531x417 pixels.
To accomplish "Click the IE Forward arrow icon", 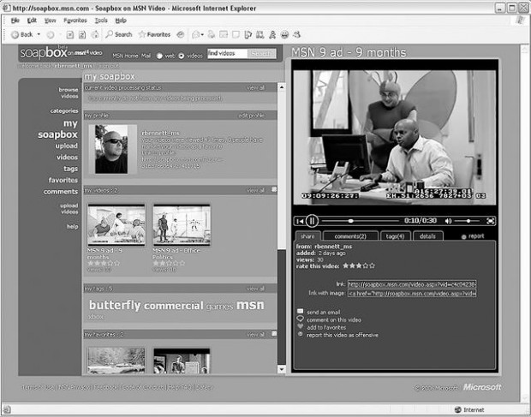I will 51,34.
